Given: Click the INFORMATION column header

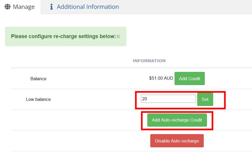Looking at the screenshot, I should tap(149, 61).
